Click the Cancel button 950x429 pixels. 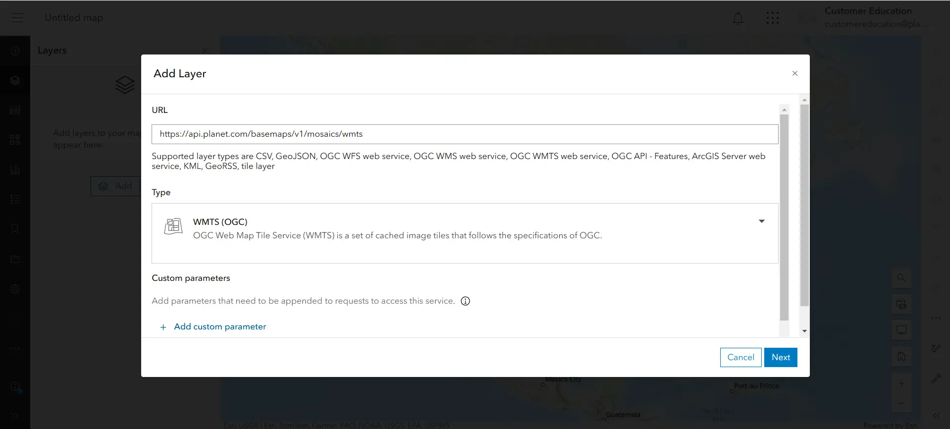click(x=740, y=357)
